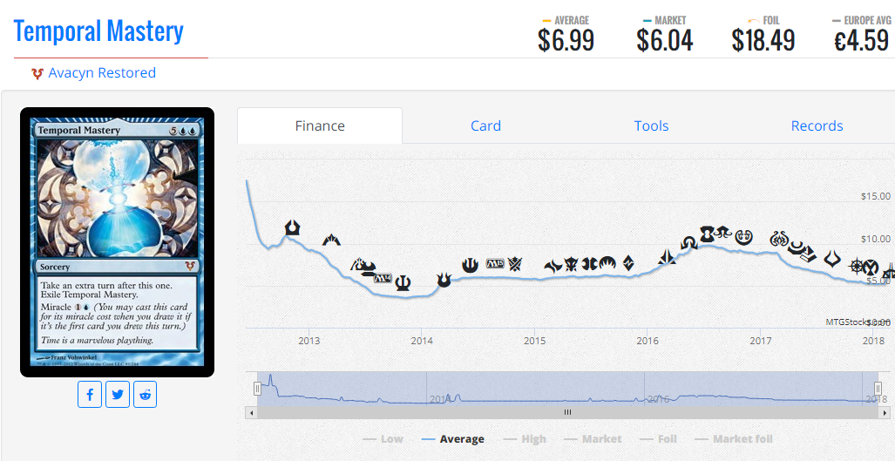Click the Ixalan compass set marker
This screenshot has height=461, width=895.
857,267
